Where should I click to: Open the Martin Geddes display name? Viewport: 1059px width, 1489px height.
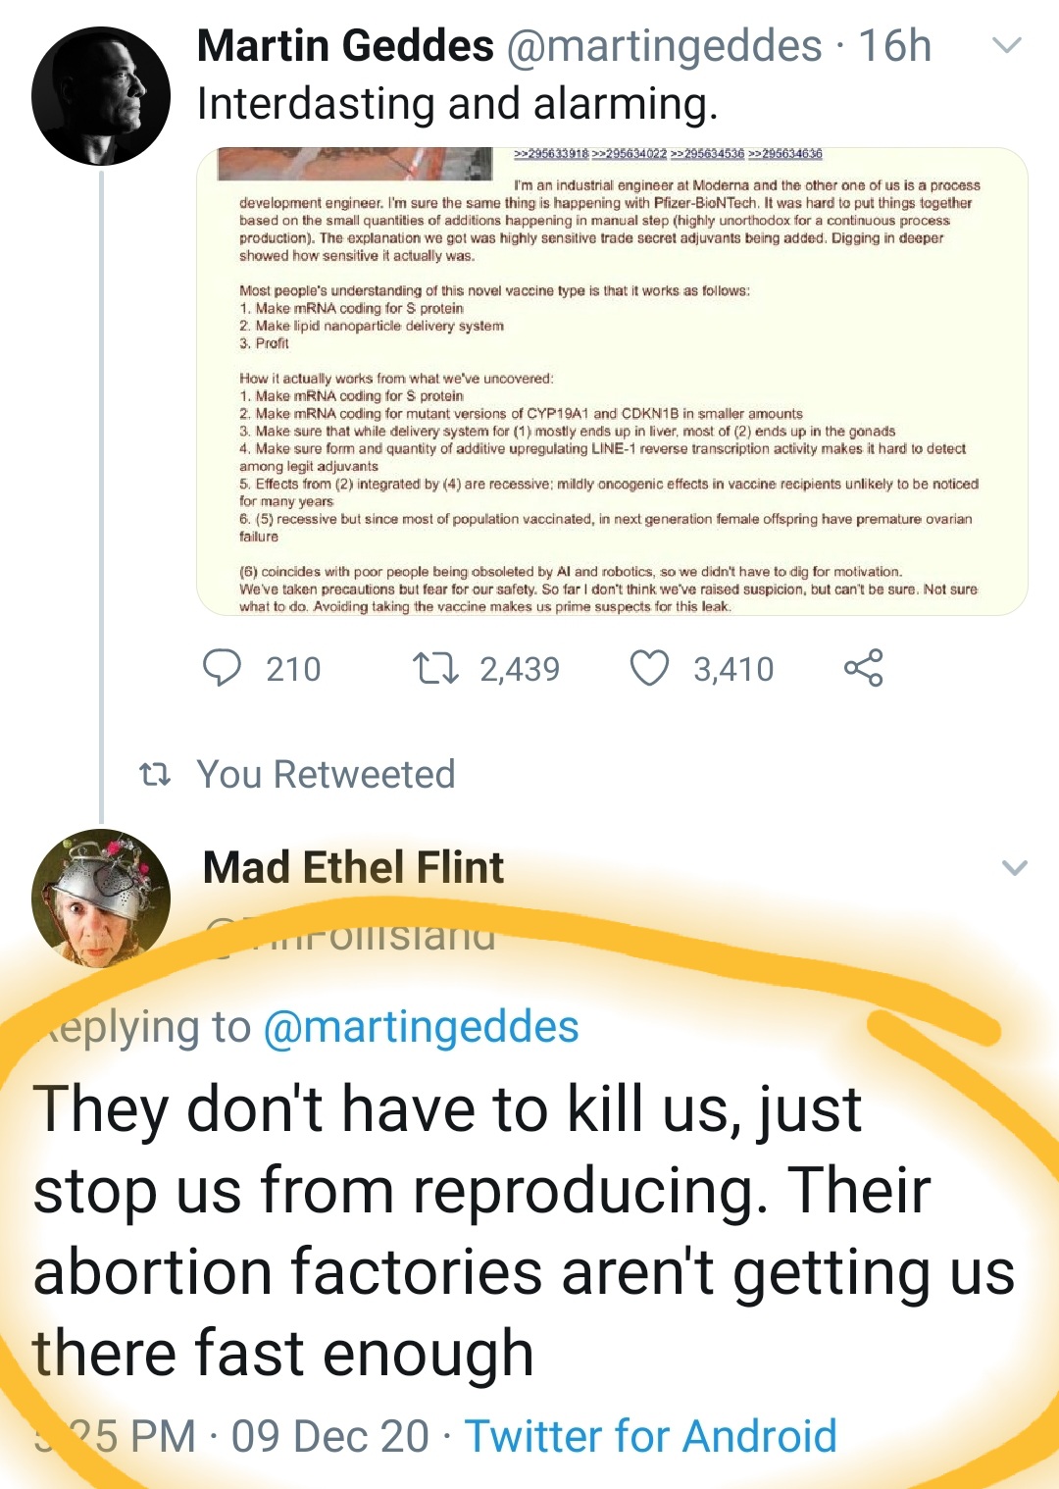(345, 46)
